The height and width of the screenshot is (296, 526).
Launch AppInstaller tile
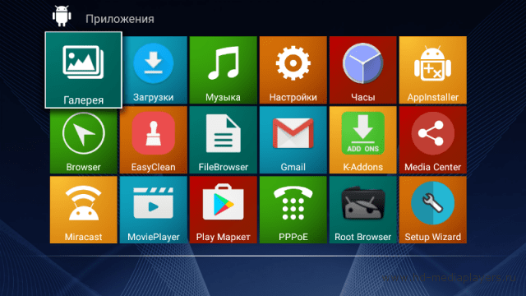(433, 70)
